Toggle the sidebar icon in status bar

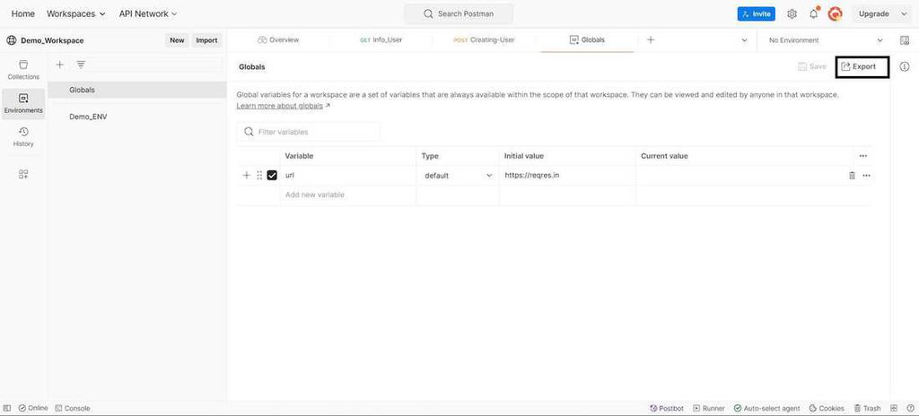7,409
